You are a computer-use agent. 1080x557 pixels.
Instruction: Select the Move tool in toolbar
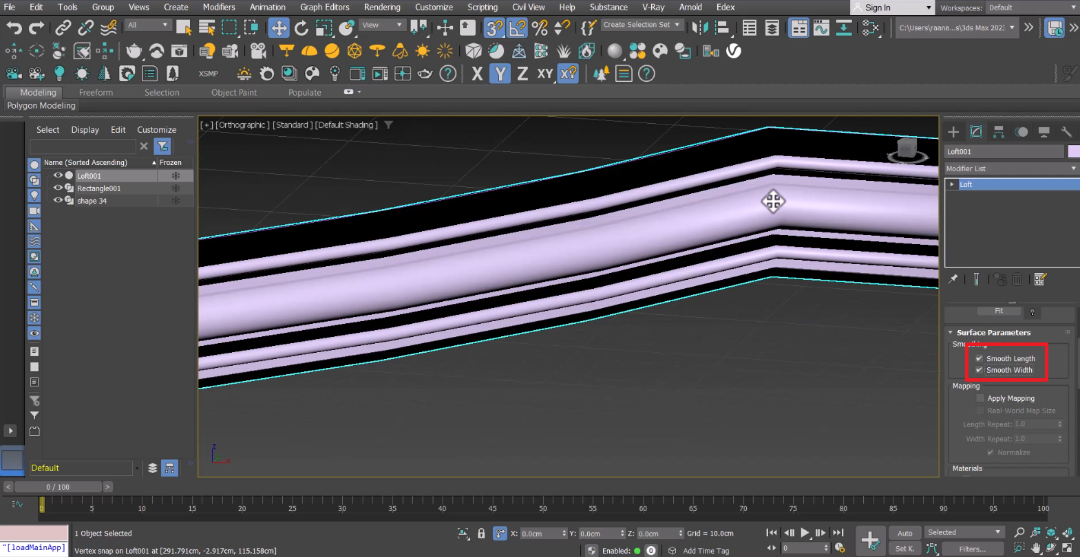coord(279,28)
